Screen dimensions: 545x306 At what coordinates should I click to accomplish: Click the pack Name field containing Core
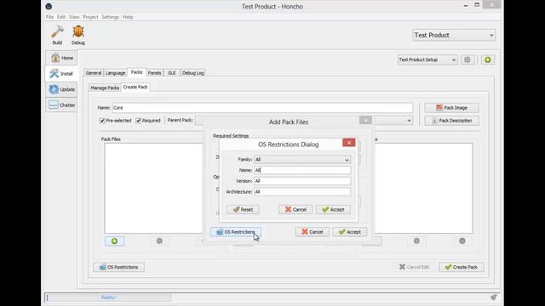click(262, 108)
